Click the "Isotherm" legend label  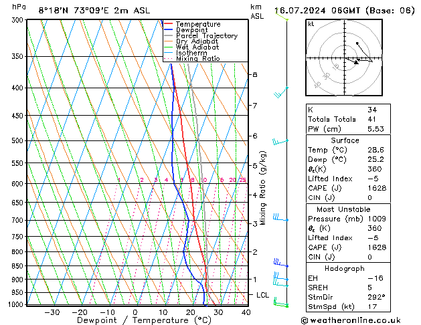pyautogui.click(x=191, y=53)
